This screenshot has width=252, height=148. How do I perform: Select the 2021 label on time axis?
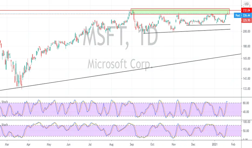215,145
